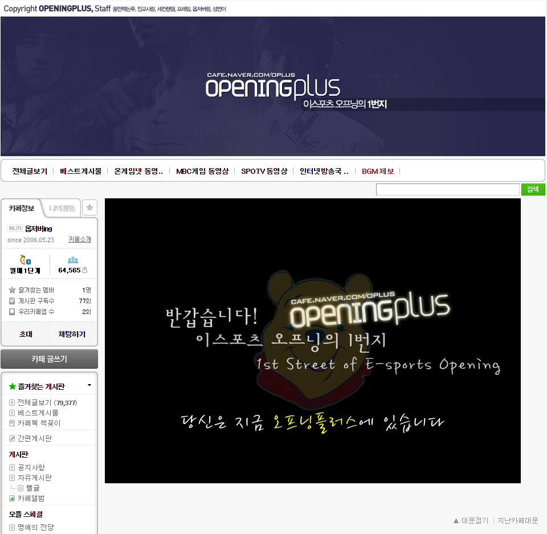The height and width of the screenshot is (534, 547).
Task: Click the board icon next to 뻘글
Action: (21, 488)
